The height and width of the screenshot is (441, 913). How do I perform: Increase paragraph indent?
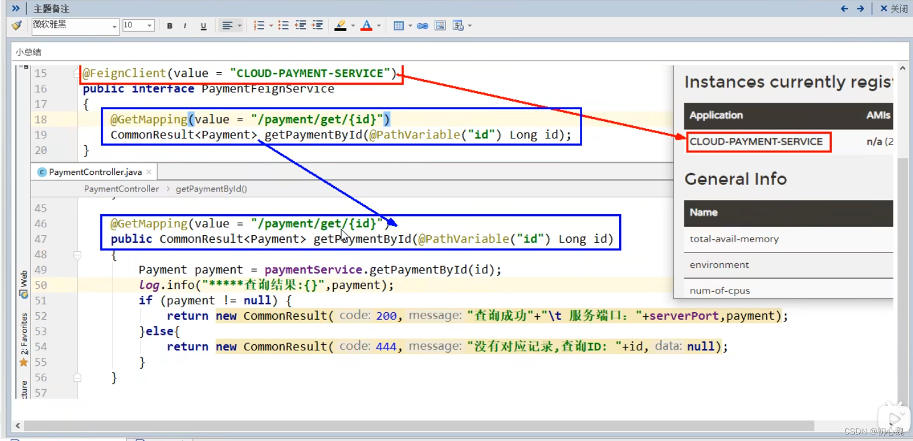coord(318,26)
